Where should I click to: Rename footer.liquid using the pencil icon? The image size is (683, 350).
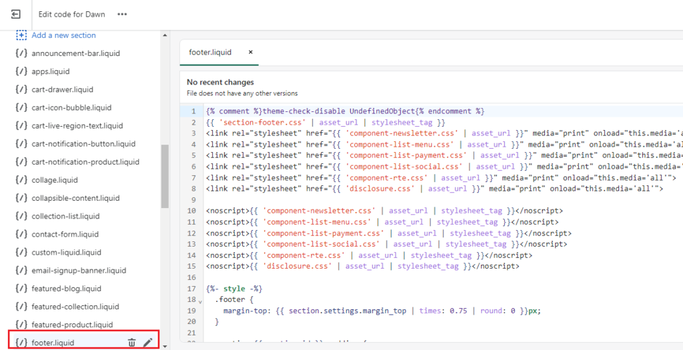point(148,343)
